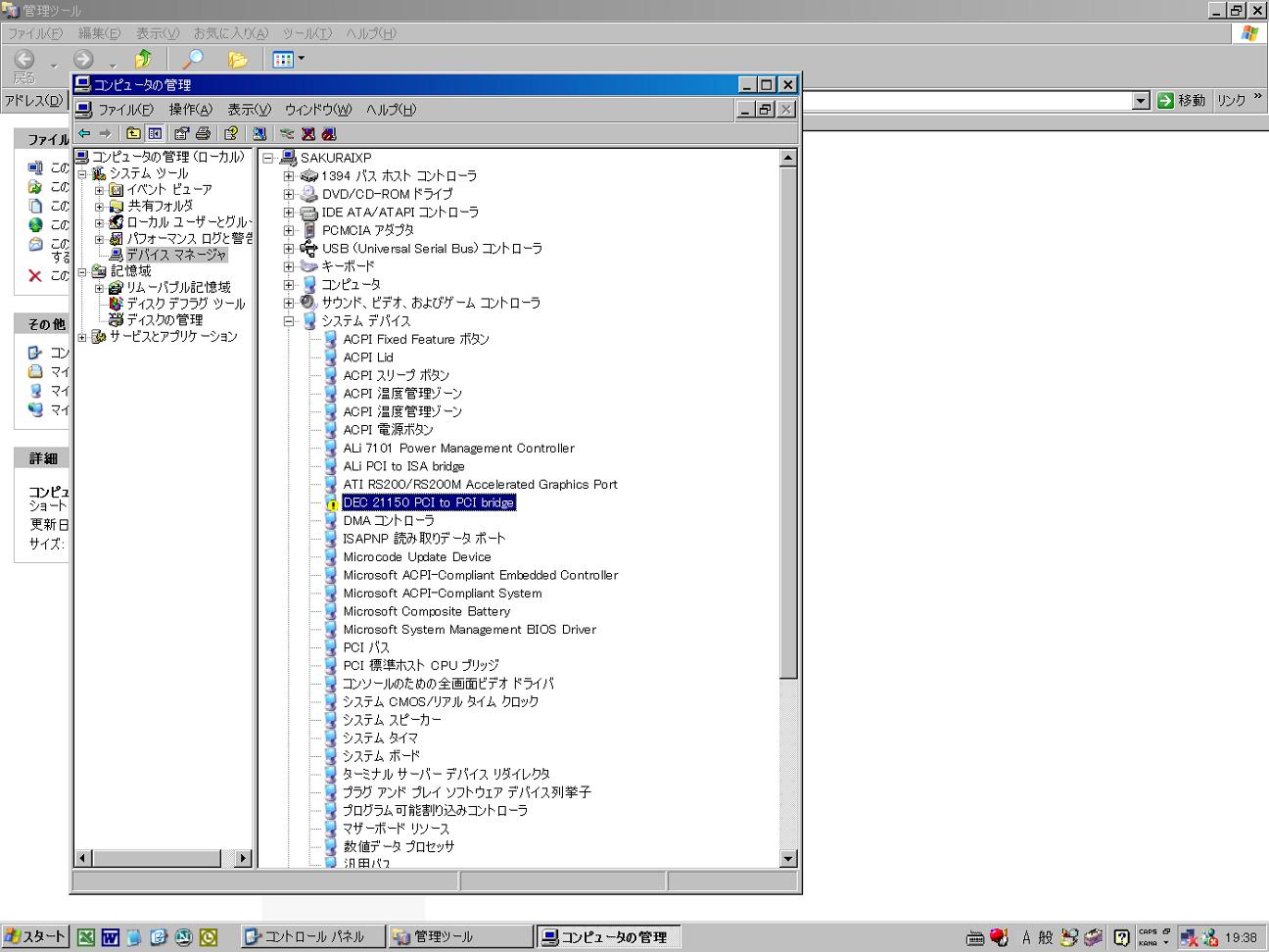Click the scan for hardware changes icon
This screenshot has width=1269, height=952.
[x=259, y=133]
